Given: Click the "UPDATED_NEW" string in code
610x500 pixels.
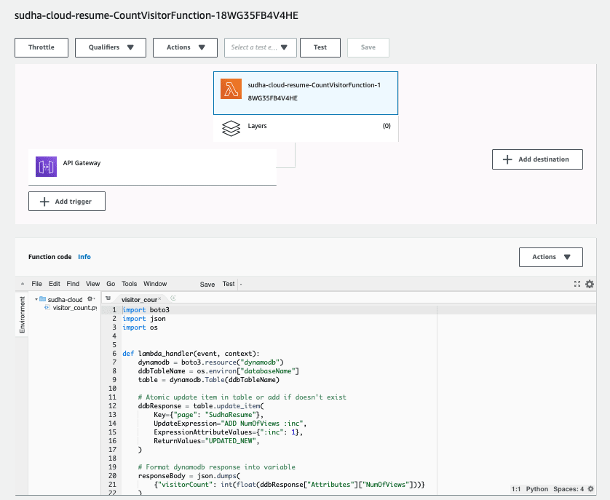Looking at the screenshot, I should 231,440.
